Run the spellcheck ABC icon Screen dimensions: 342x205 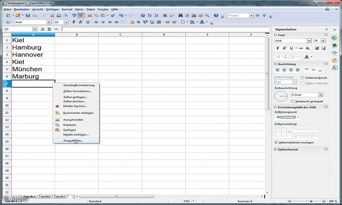74,15
